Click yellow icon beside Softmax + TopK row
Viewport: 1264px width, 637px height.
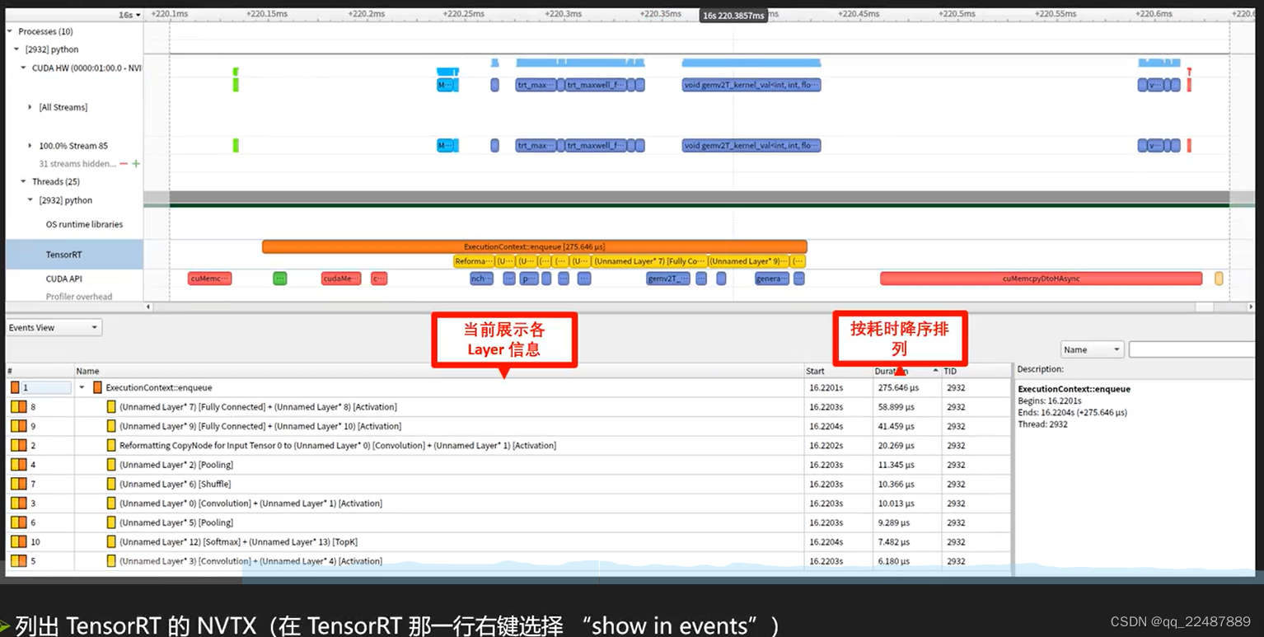111,542
